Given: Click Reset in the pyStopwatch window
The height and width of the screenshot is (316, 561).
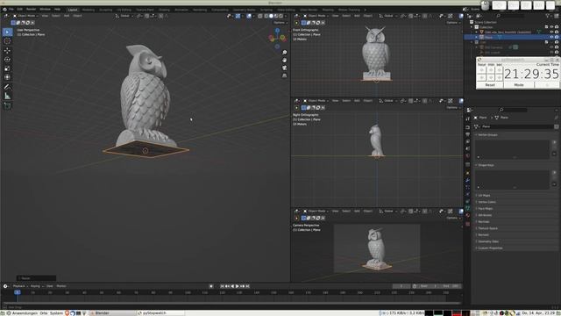Looking at the screenshot, I should [490, 85].
